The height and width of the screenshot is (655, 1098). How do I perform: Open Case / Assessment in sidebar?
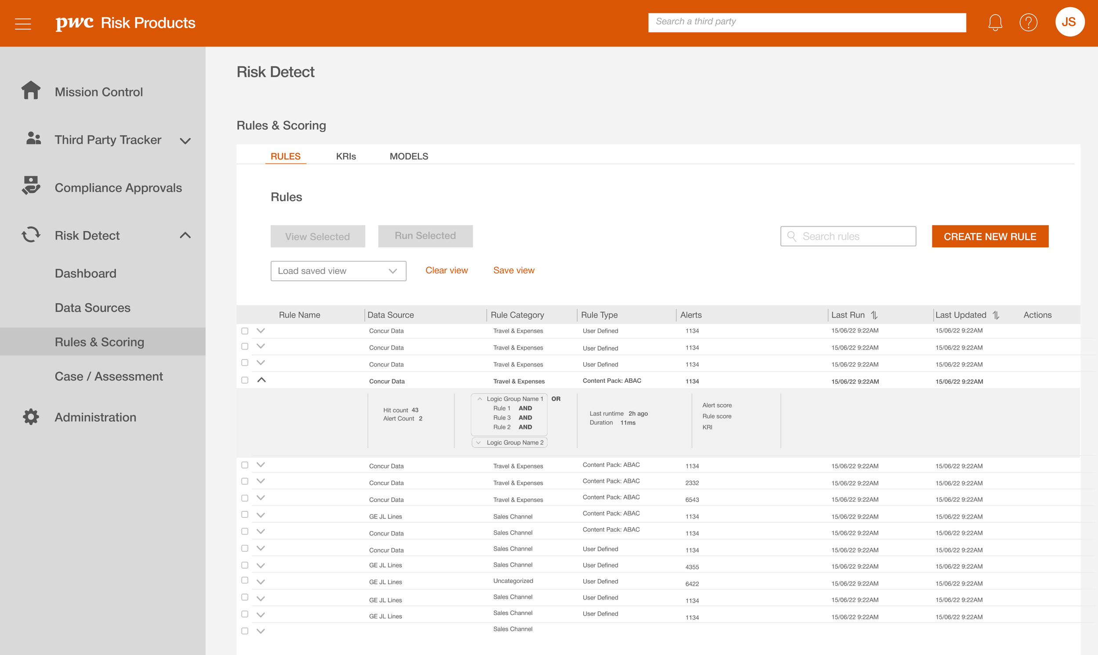point(108,376)
